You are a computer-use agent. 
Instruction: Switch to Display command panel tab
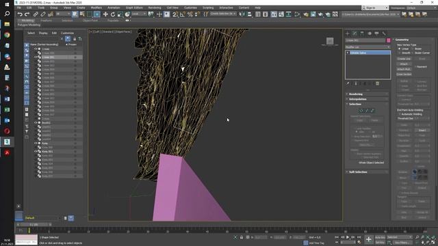tap(377, 33)
